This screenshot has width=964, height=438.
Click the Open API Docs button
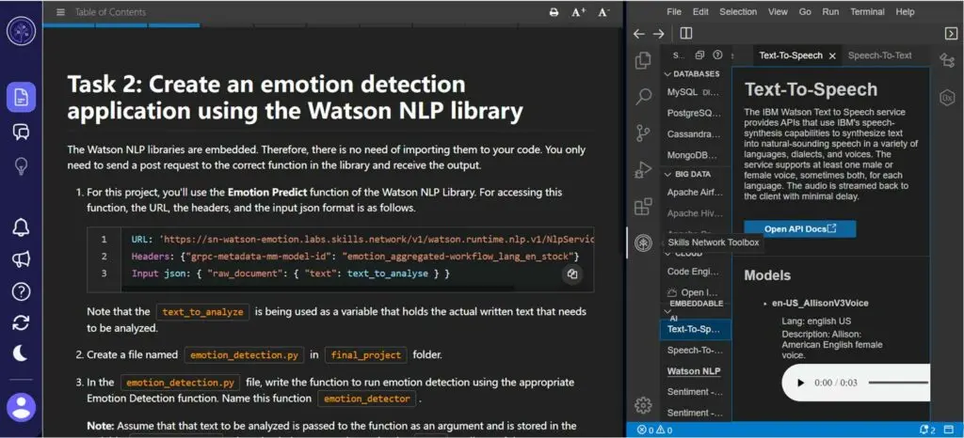[x=800, y=228]
